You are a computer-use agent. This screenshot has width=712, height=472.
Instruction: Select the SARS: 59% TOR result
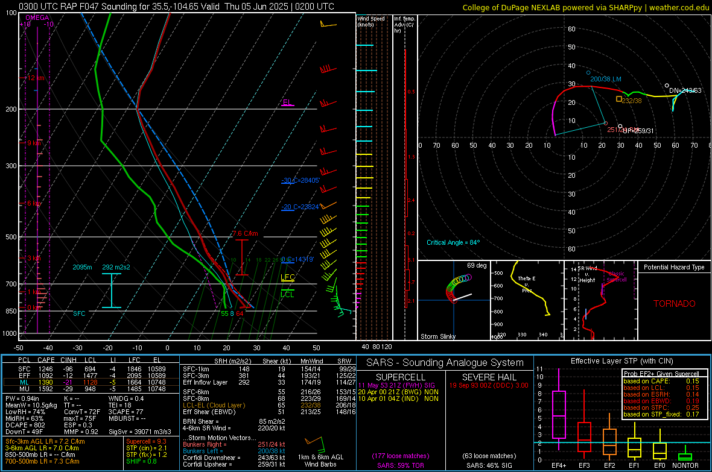pyautogui.click(x=400, y=465)
